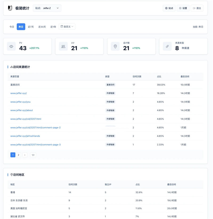213x219 pixels.
Task: Select the 今日 time range tab
Action: (x=12, y=27)
